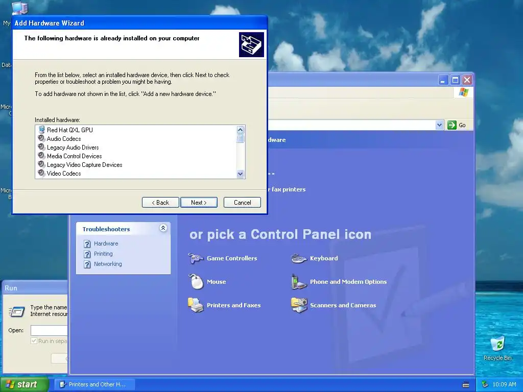
Task: Click the Windows flag logo in Control Panel
Action: [x=464, y=92]
